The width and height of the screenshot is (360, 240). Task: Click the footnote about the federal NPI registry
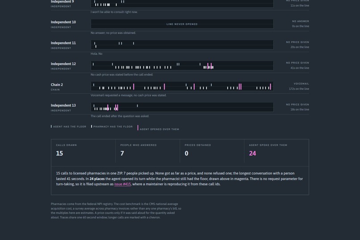(116, 211)
